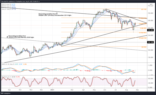The height and width of the screenshot is (95, 156).
Task: Click the JPY currency badge
Action: [x=151, y=4]
